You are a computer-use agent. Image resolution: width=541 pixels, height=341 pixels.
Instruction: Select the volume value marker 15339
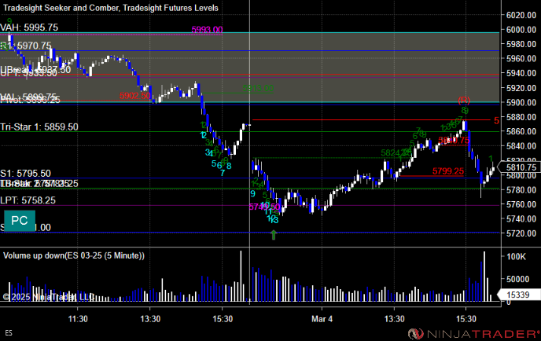[x=518, y=295]
